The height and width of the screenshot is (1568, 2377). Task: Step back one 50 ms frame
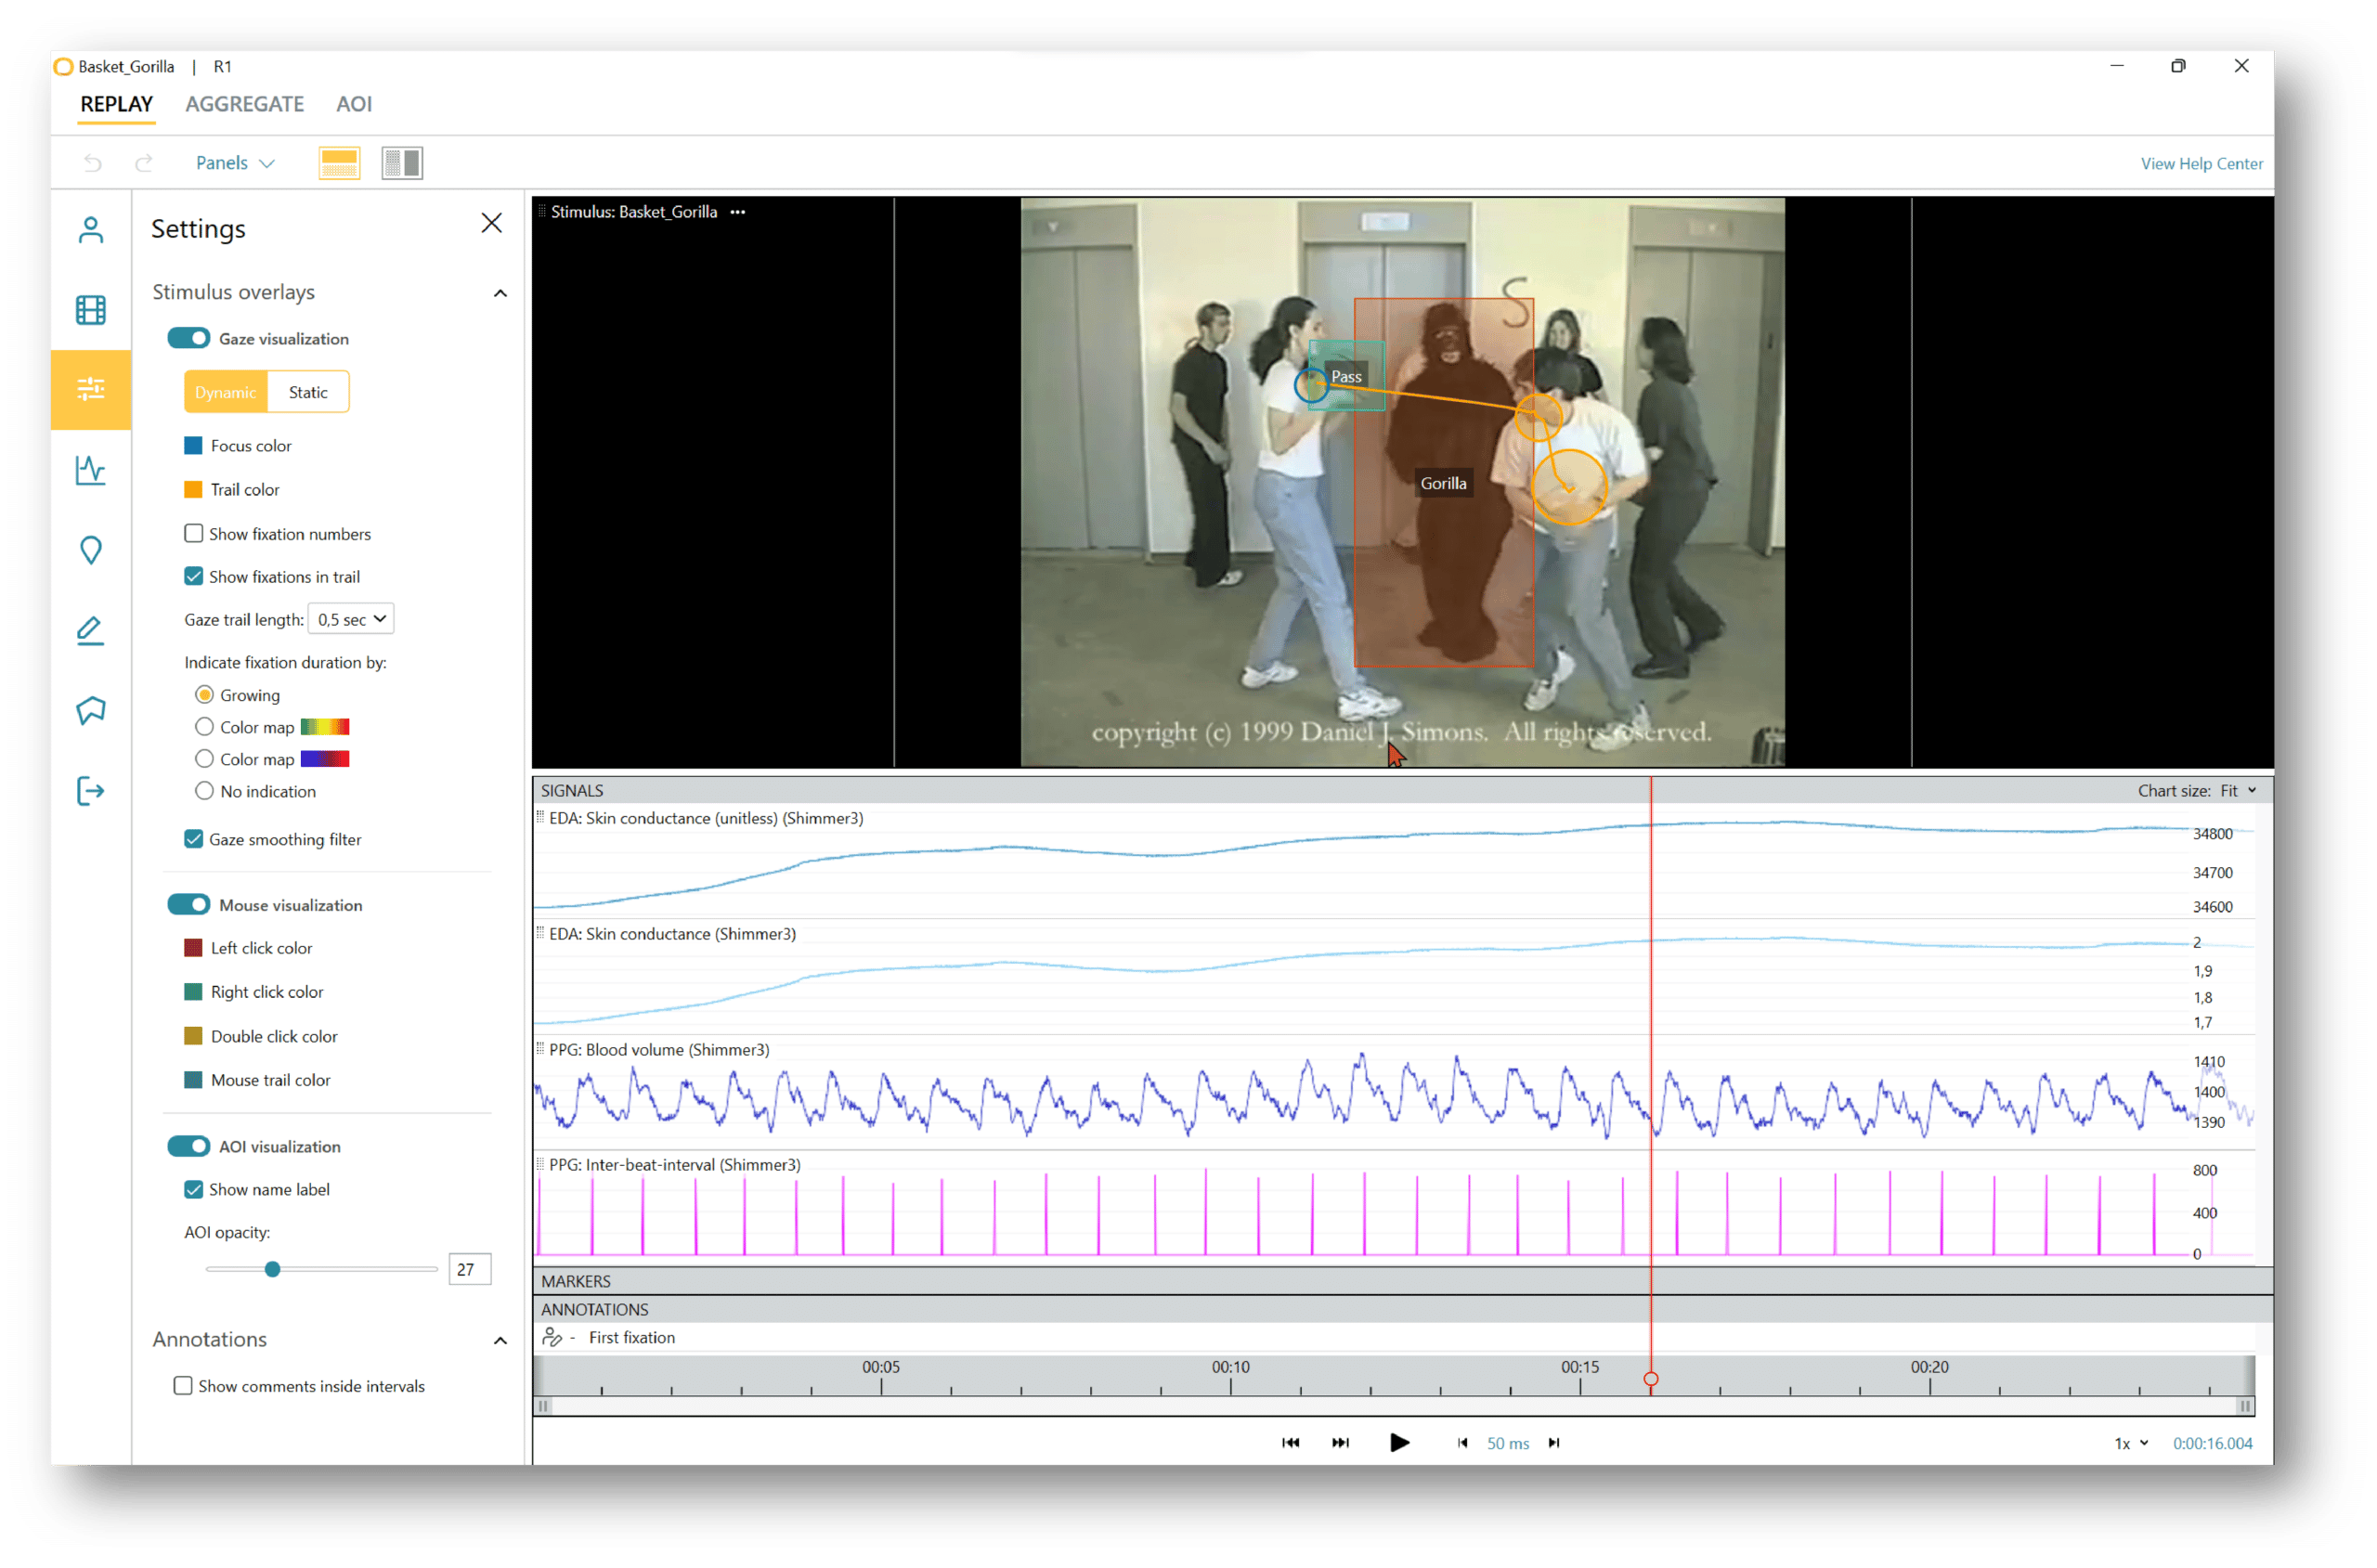(1463, 1443)
